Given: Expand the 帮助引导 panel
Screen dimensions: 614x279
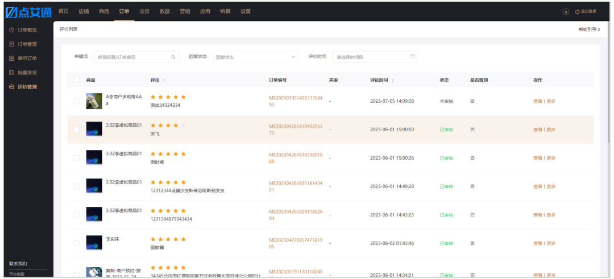Looking at the screenshot, I should point(590,30).
